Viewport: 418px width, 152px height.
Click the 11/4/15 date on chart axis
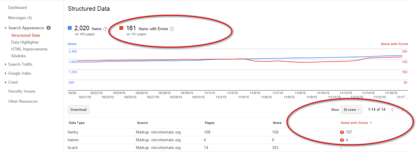tap(244, 98)
